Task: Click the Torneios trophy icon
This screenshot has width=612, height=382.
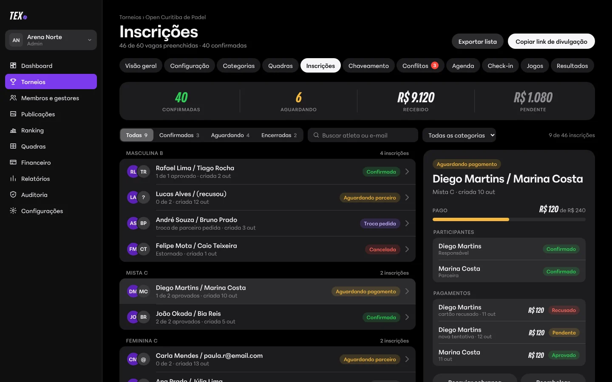Action: (x=13, y=81)
